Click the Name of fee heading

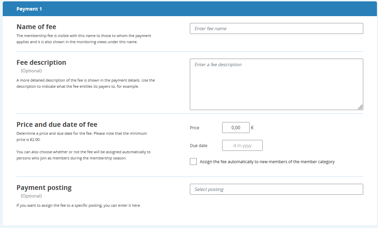pos(36,27)
